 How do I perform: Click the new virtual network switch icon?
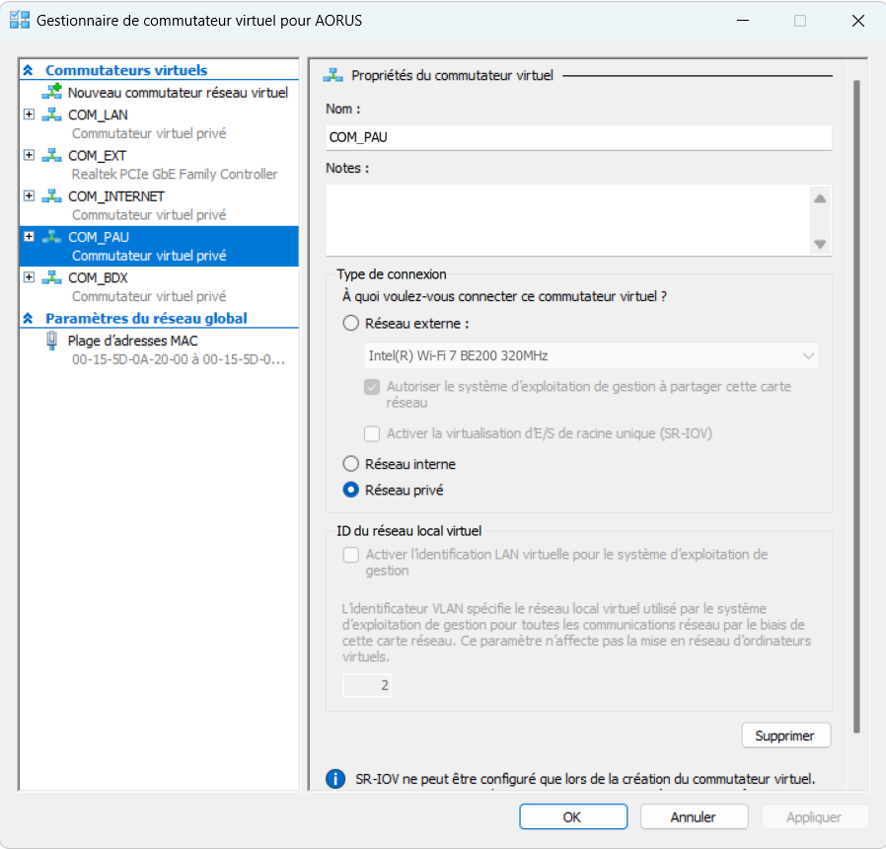51,92
